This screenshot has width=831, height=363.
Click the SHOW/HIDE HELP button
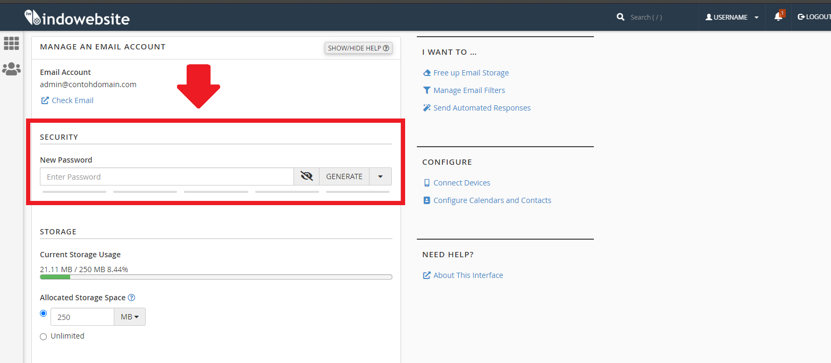358,48
